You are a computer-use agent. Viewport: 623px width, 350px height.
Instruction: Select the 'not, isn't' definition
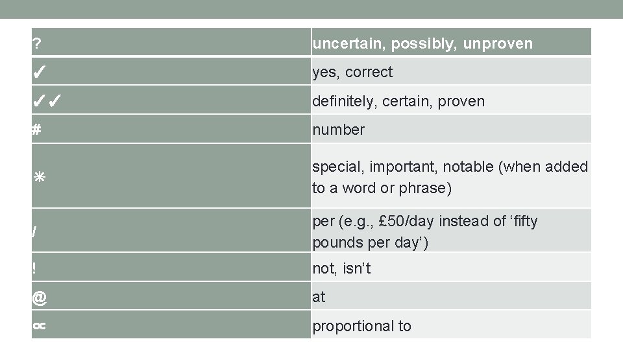(341, 268)
